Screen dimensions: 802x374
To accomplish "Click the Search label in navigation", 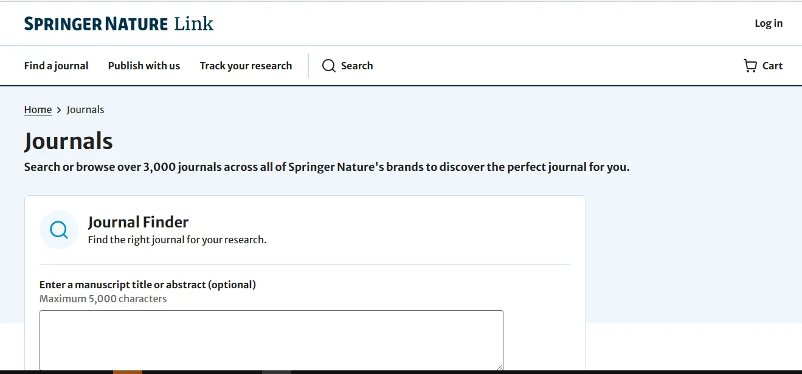I will [357, 66].
